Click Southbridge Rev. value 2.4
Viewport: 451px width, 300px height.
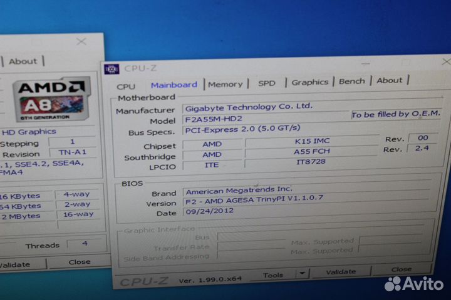422,148
